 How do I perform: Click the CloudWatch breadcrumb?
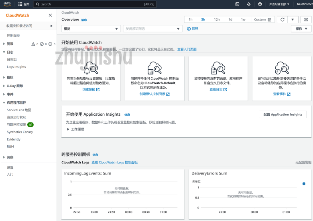point(70,12)
